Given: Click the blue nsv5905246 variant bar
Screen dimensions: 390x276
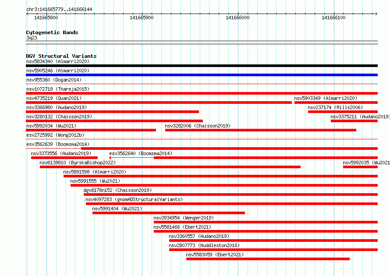Looking at the screenshot, I should click(202, 75).
